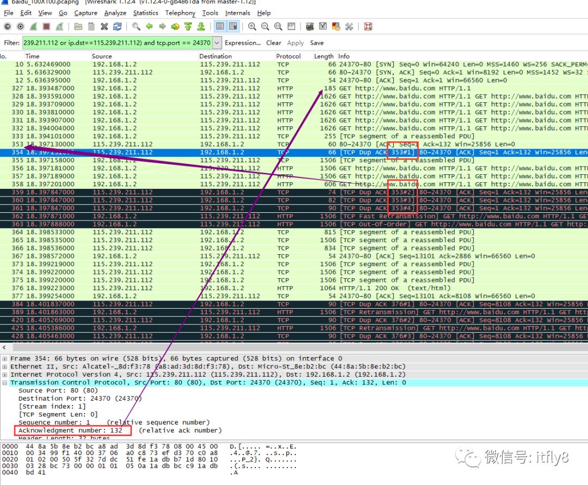Screen dimensions: 588x485
Task: Edit capture filters icon
Action: click(x=310, y=27)
